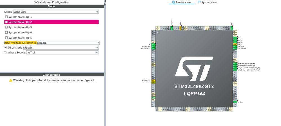Select the green PA11 pin for USB_DM
Image resolution: width=281 pixels, height=126 pixels.
pos(235,42)
